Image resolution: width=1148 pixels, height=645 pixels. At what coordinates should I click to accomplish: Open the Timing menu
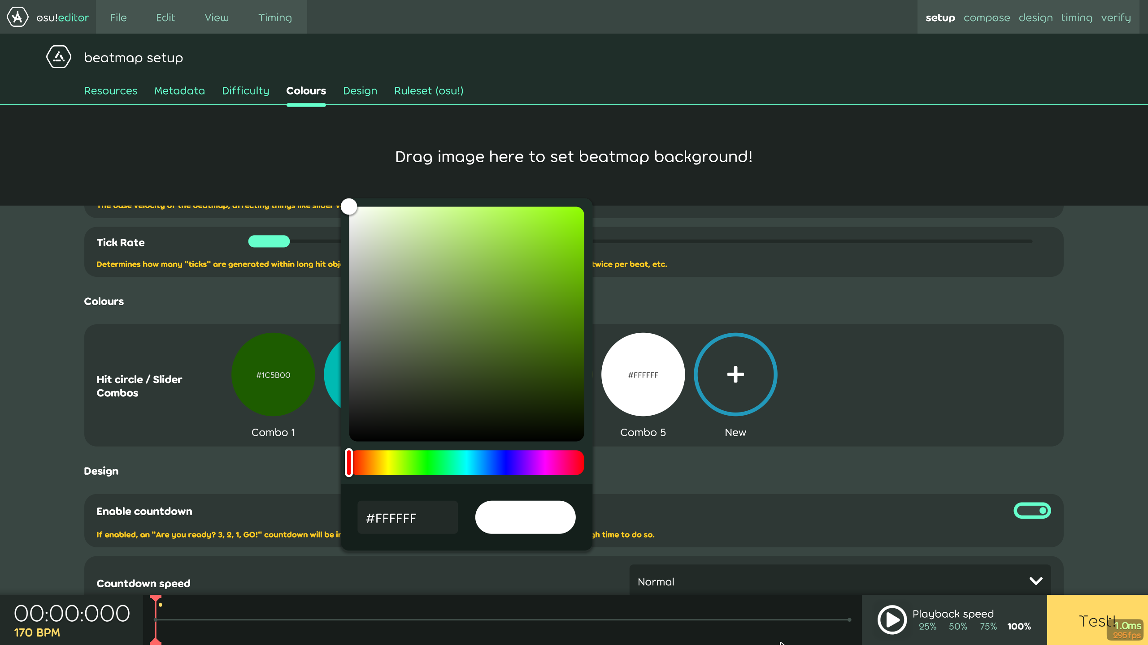coord(275,17)
